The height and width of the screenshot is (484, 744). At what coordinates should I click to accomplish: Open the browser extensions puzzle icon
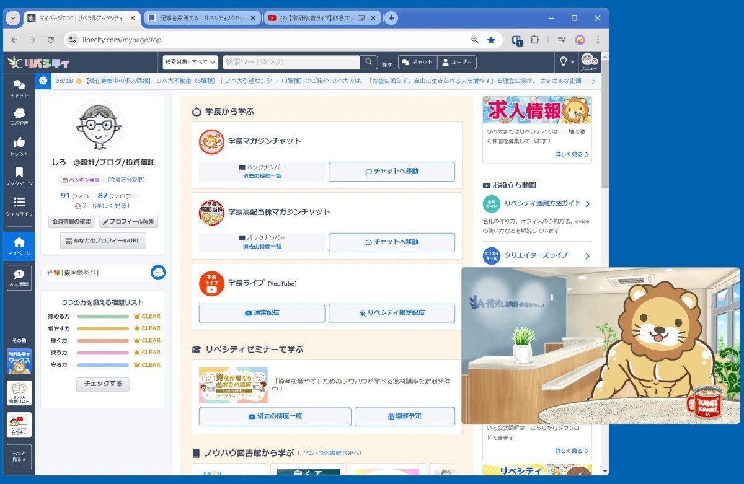point(534,40)
